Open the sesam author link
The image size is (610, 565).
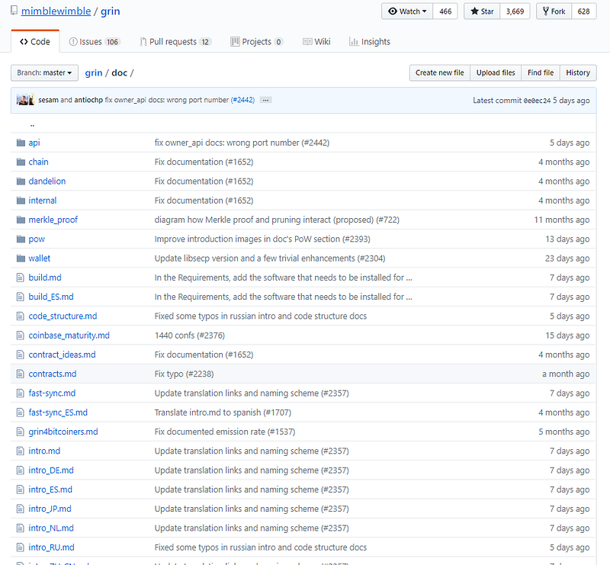pos(48,100)
